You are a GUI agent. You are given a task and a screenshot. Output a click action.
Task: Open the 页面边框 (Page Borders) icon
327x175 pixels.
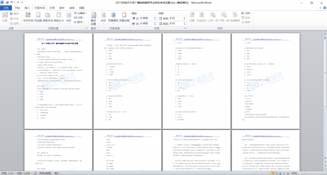click(124, 17)
